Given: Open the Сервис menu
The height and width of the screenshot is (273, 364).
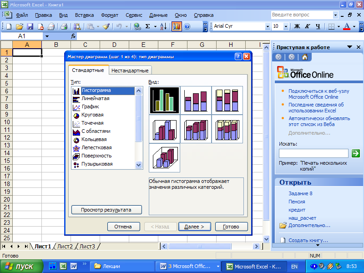Looking at the screenshot, I should (134, 15).
